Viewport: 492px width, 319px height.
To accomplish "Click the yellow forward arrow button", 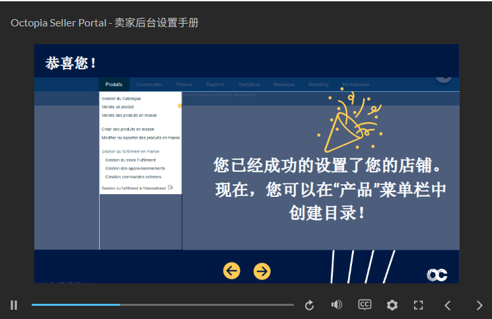I will point(262,271).
